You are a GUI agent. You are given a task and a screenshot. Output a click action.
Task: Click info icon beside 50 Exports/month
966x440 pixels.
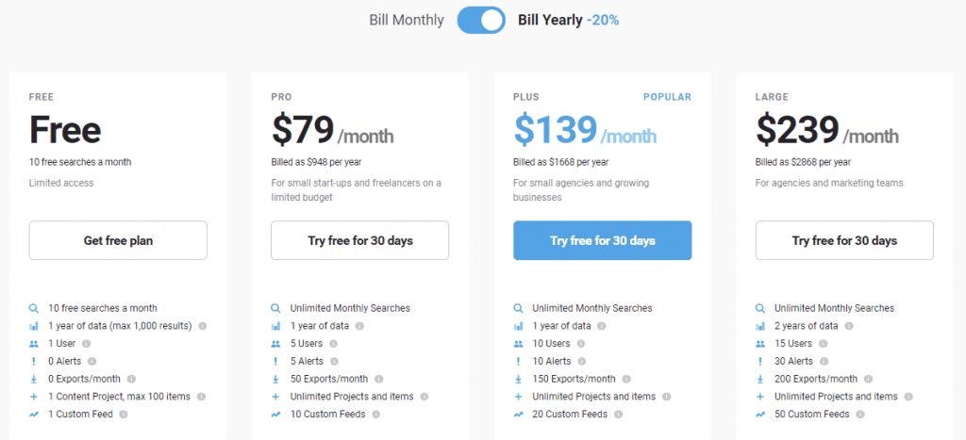click(379, 380)
